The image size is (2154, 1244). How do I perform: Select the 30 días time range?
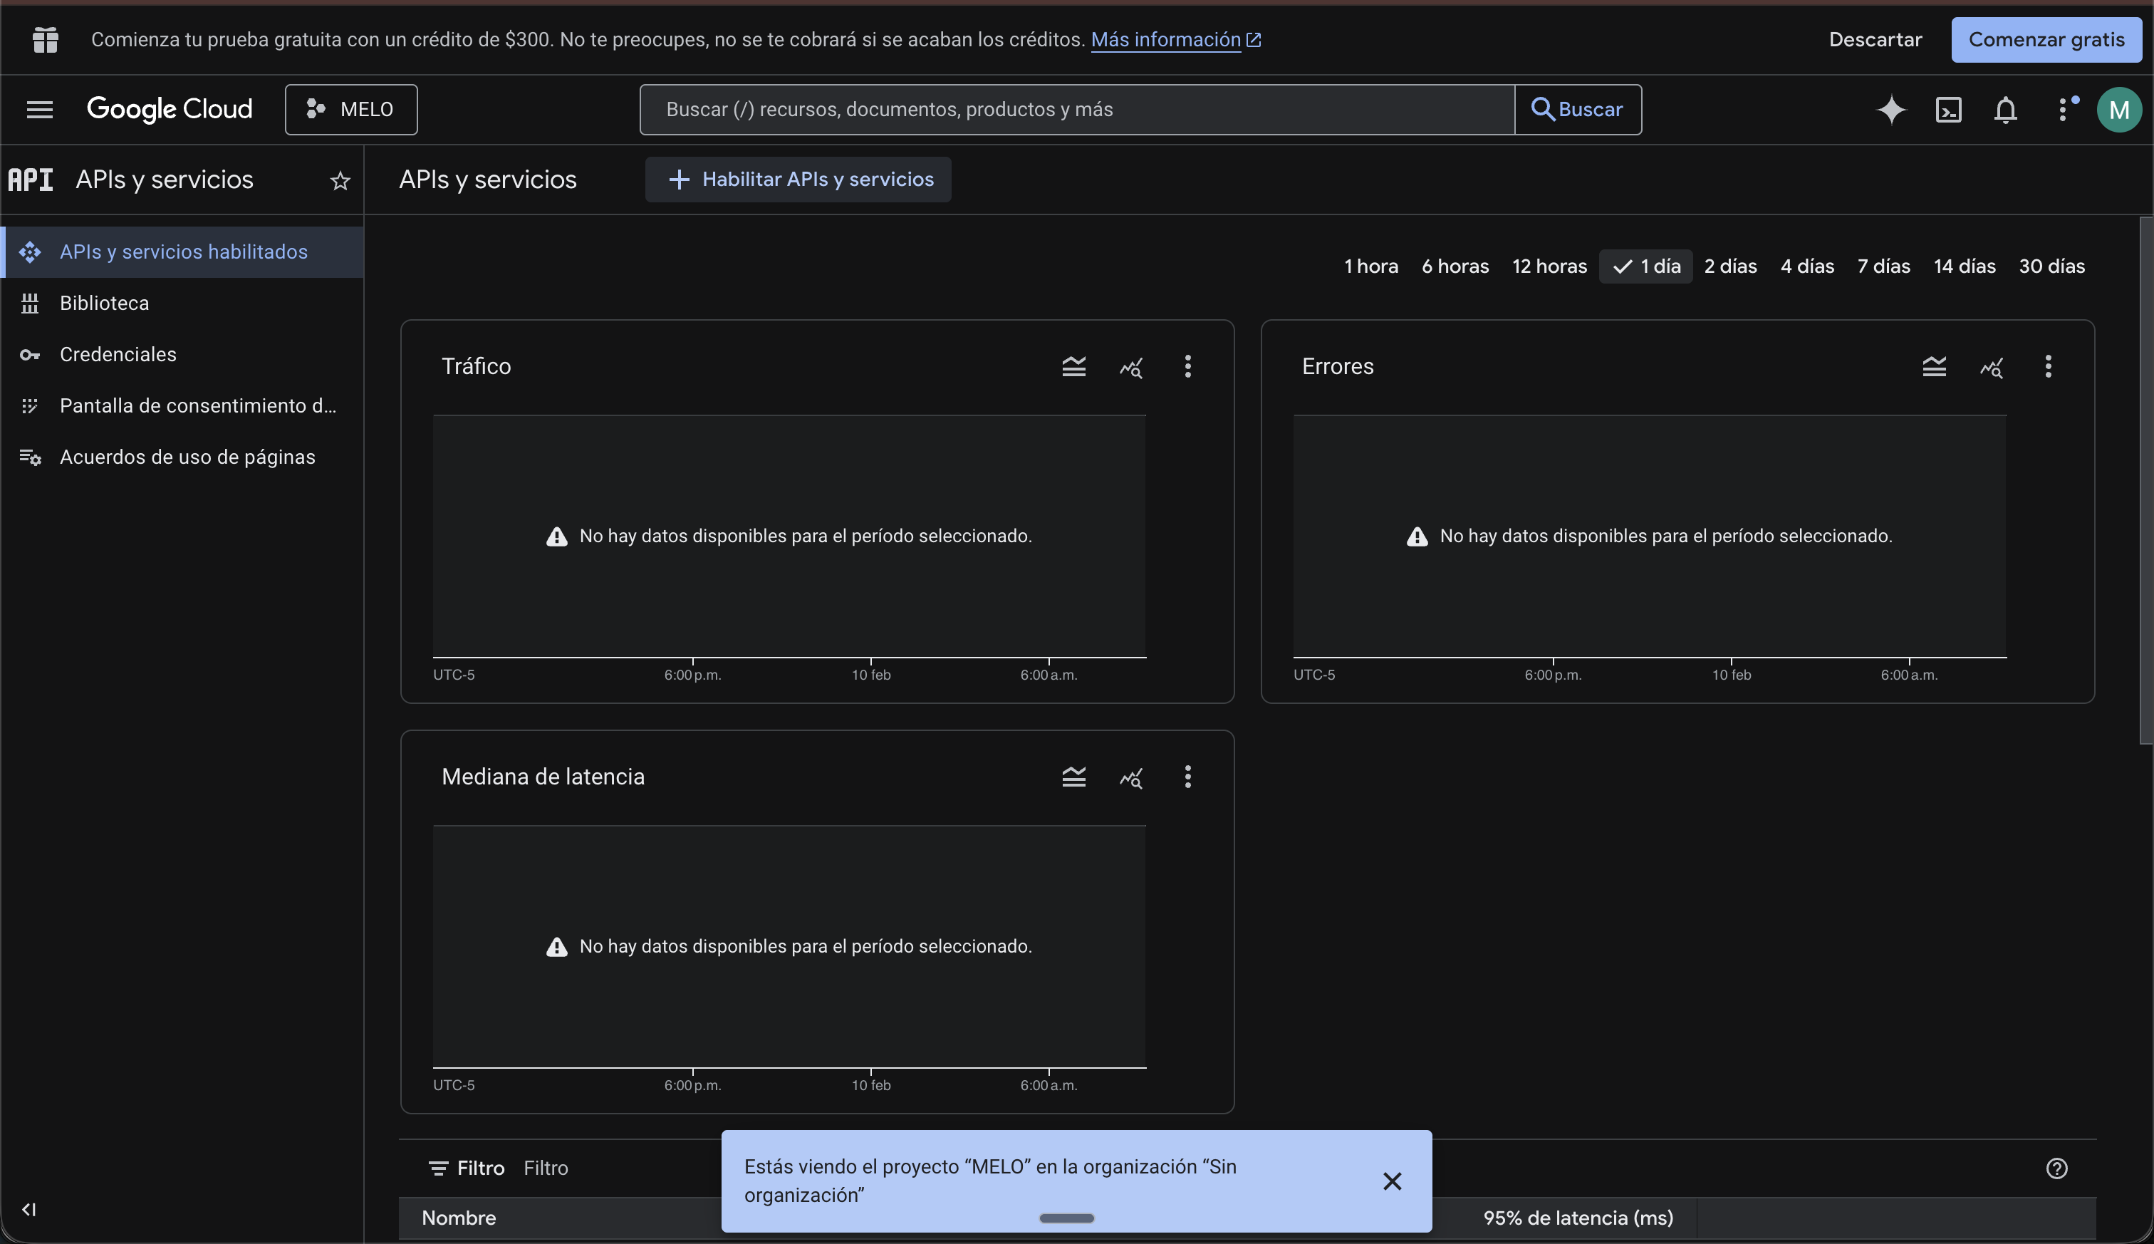pos(2051,266)
